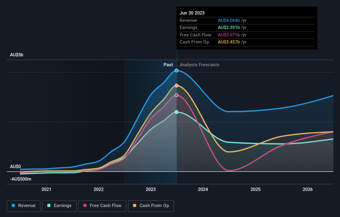Click the orange Cash From Op legend dot

point(135,205)
